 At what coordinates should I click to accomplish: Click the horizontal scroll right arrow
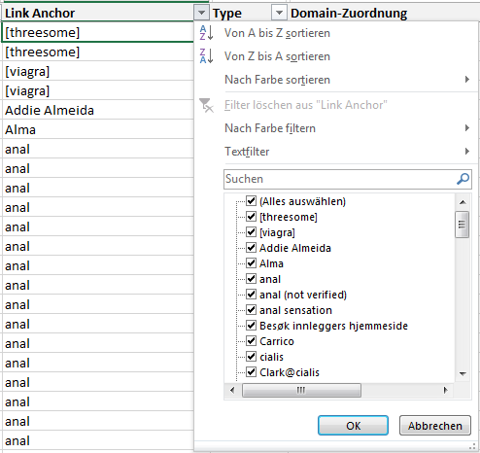(x=445, y=390)
